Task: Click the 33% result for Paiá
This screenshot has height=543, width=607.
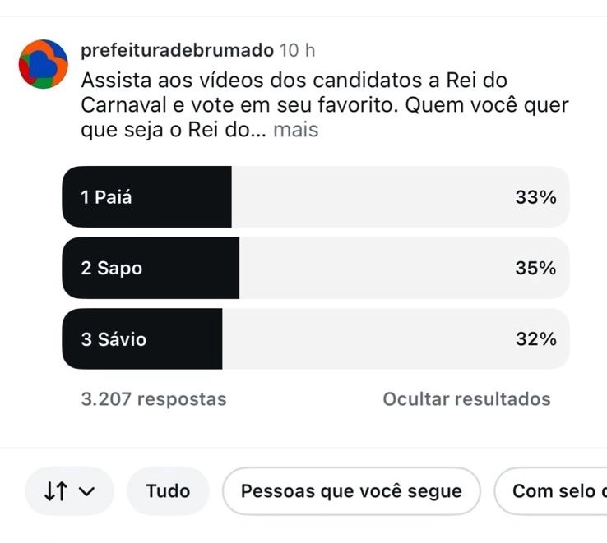Action: coord(535,197)
